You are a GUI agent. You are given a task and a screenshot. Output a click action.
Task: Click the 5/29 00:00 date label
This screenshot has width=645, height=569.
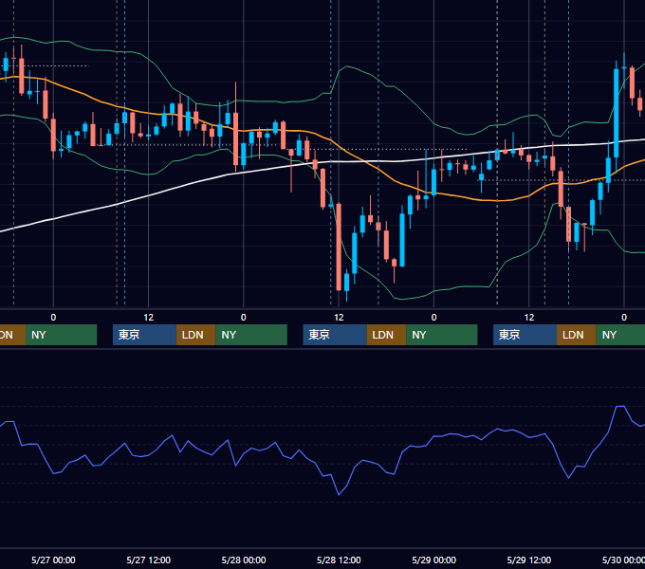pyautogui.click(x=434, y=560)
